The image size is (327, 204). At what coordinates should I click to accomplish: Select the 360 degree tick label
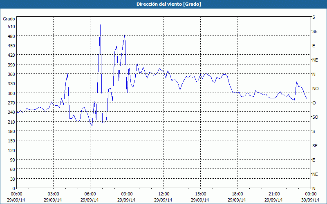[x=11, y=74]
